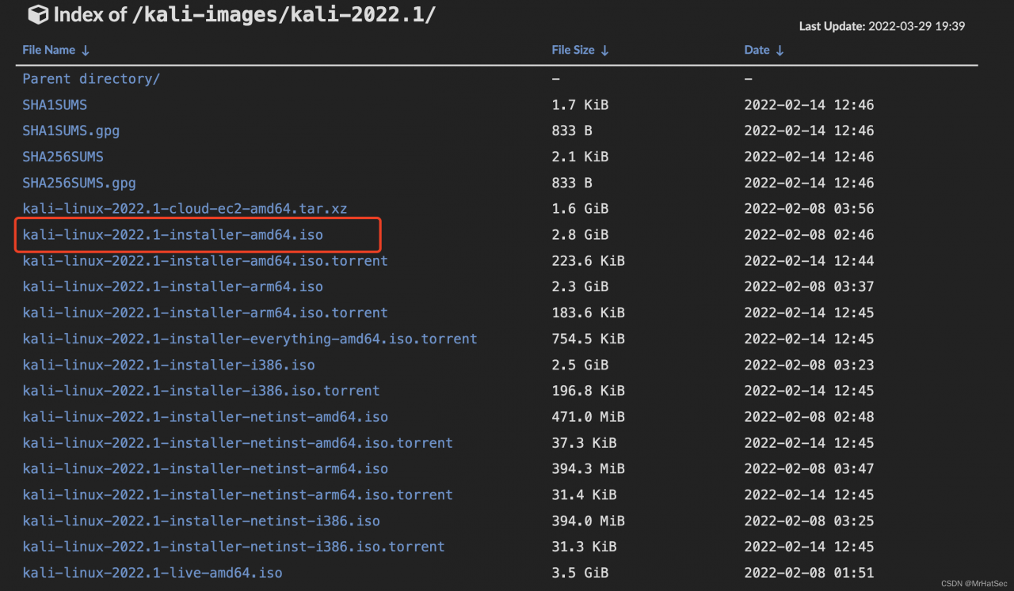Click the 2.3 GiB size cell
The height and width of the screenshot is (591, 1014).
point(580,286)
